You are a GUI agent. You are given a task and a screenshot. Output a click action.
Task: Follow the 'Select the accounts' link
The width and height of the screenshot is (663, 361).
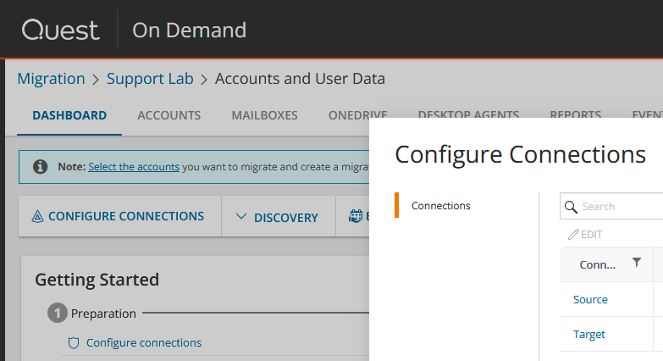point(133,167)
